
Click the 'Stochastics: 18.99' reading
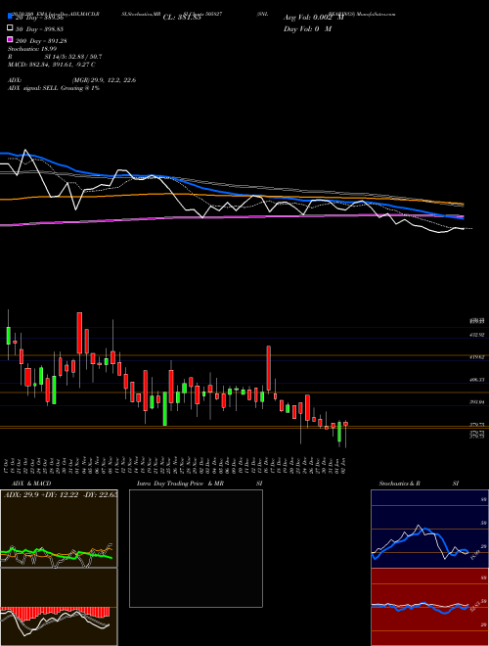click(x=32, y=49)
